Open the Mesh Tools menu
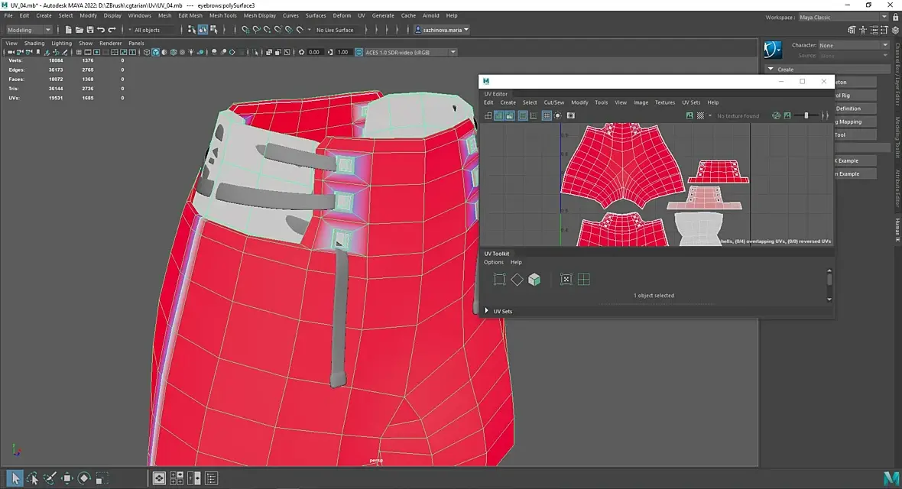The width and height of the screenshot is (902, 489). tap(222, 15)
